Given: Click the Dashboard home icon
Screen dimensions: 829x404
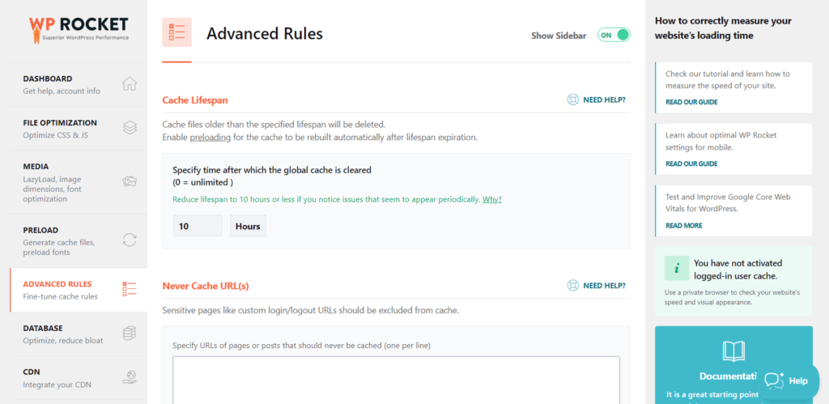Looking at the screenshot, I should (130, 84).
